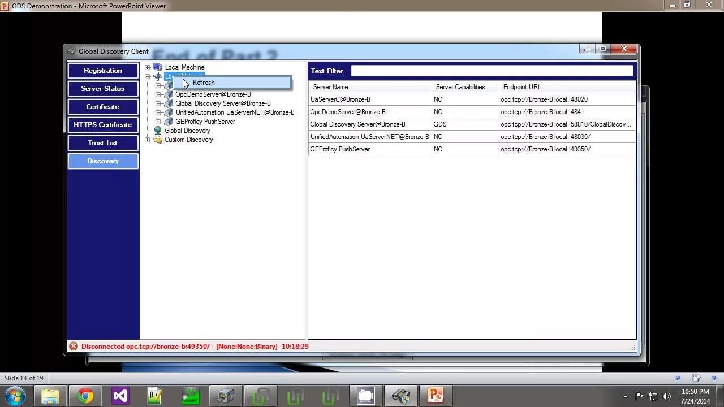Click the Action Center flag tray icon
The image size is (724, 407).
pos(640,396)
